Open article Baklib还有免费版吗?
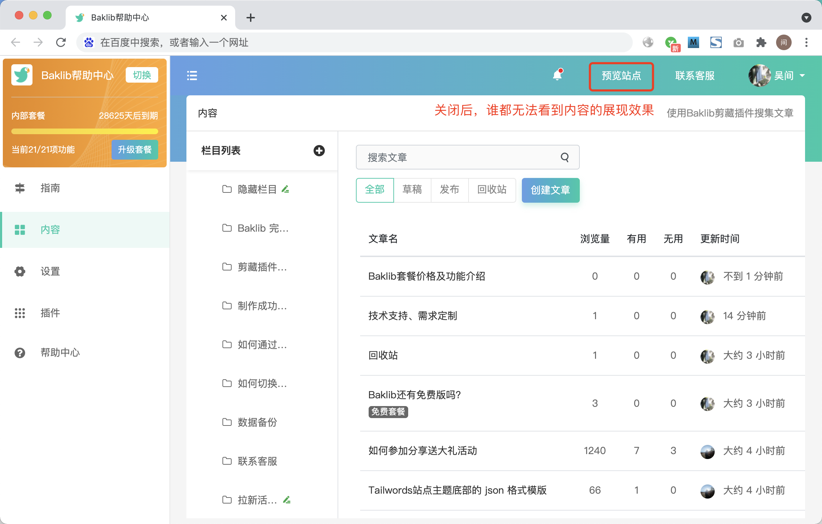 tap(415, 395)
